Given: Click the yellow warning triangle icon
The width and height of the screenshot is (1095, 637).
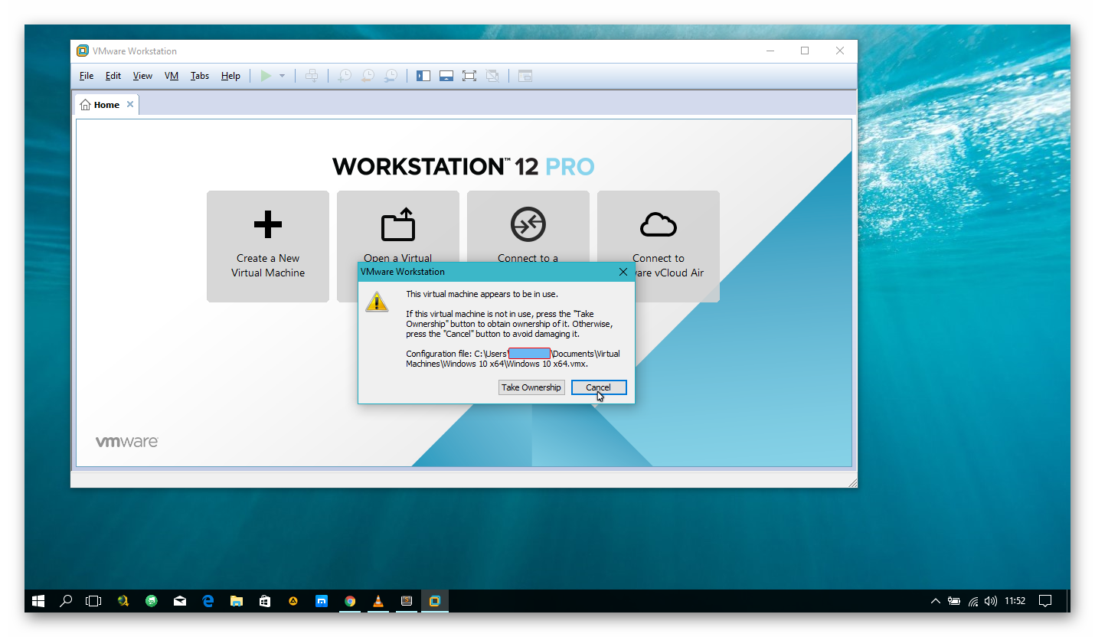Looking at the screenshot, I should 377,302.
